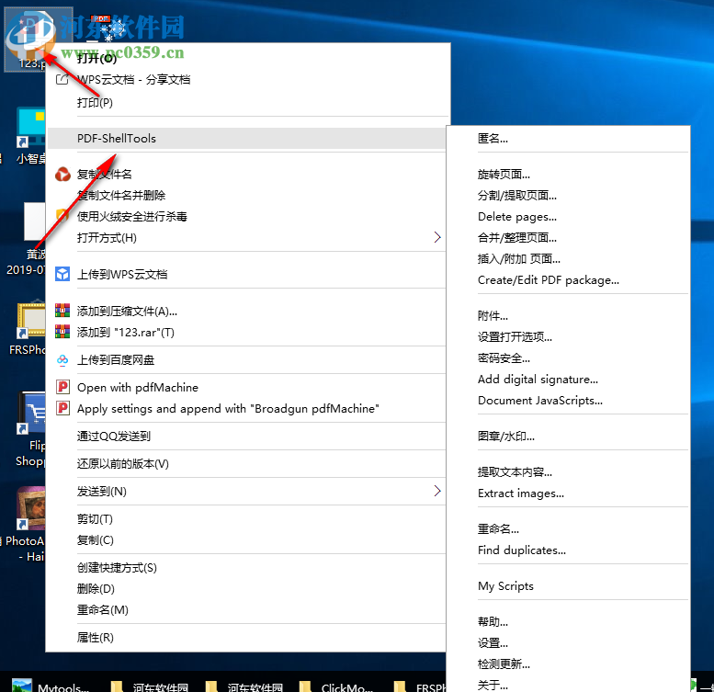Open the ClickMo folder taskbar item

coord(336,685)
